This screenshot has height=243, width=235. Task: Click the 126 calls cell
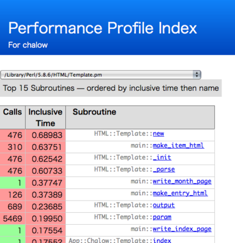(x=12, y=195)
